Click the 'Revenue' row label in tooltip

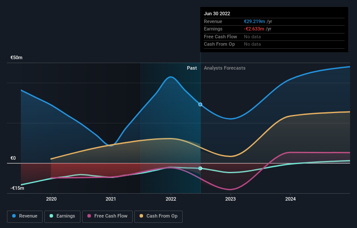coord(213,21)
